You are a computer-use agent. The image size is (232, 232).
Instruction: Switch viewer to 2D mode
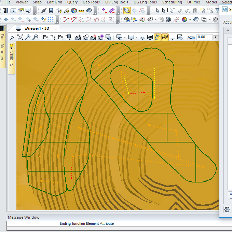click(x=142, y=37)
